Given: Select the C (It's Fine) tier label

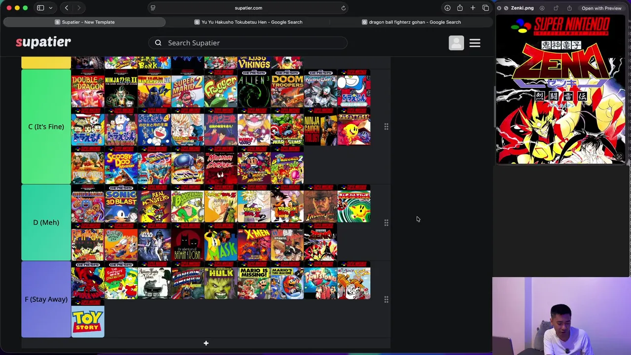Looking at the screenshot, I should [46, 127].
